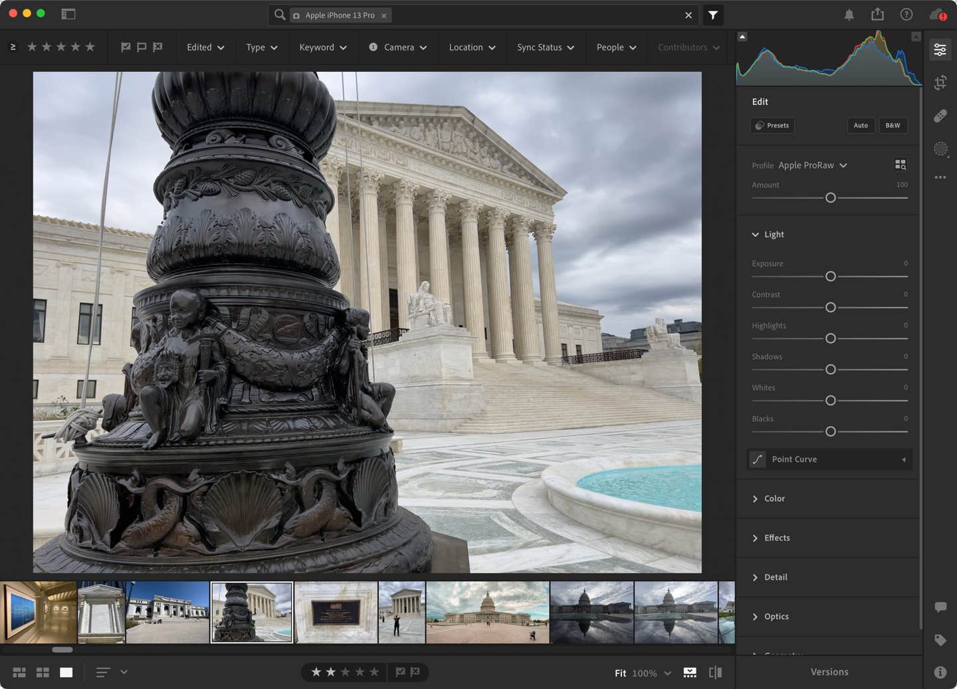Open the Keywords panel
Viewport: 957px width, 689px height.
pos(940,640)
